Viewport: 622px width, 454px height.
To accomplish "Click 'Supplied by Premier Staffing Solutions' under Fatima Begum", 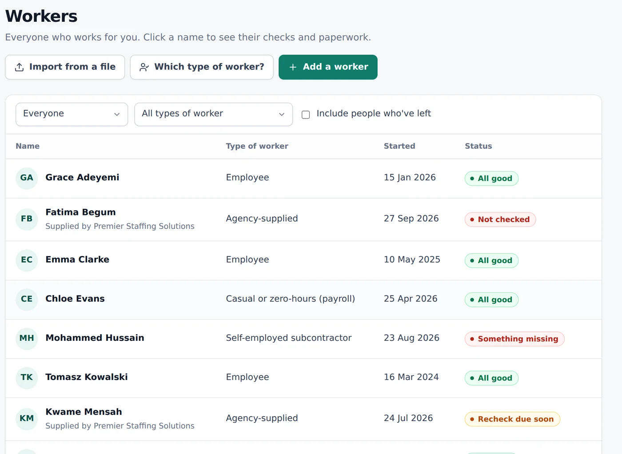I will (120, 227).
